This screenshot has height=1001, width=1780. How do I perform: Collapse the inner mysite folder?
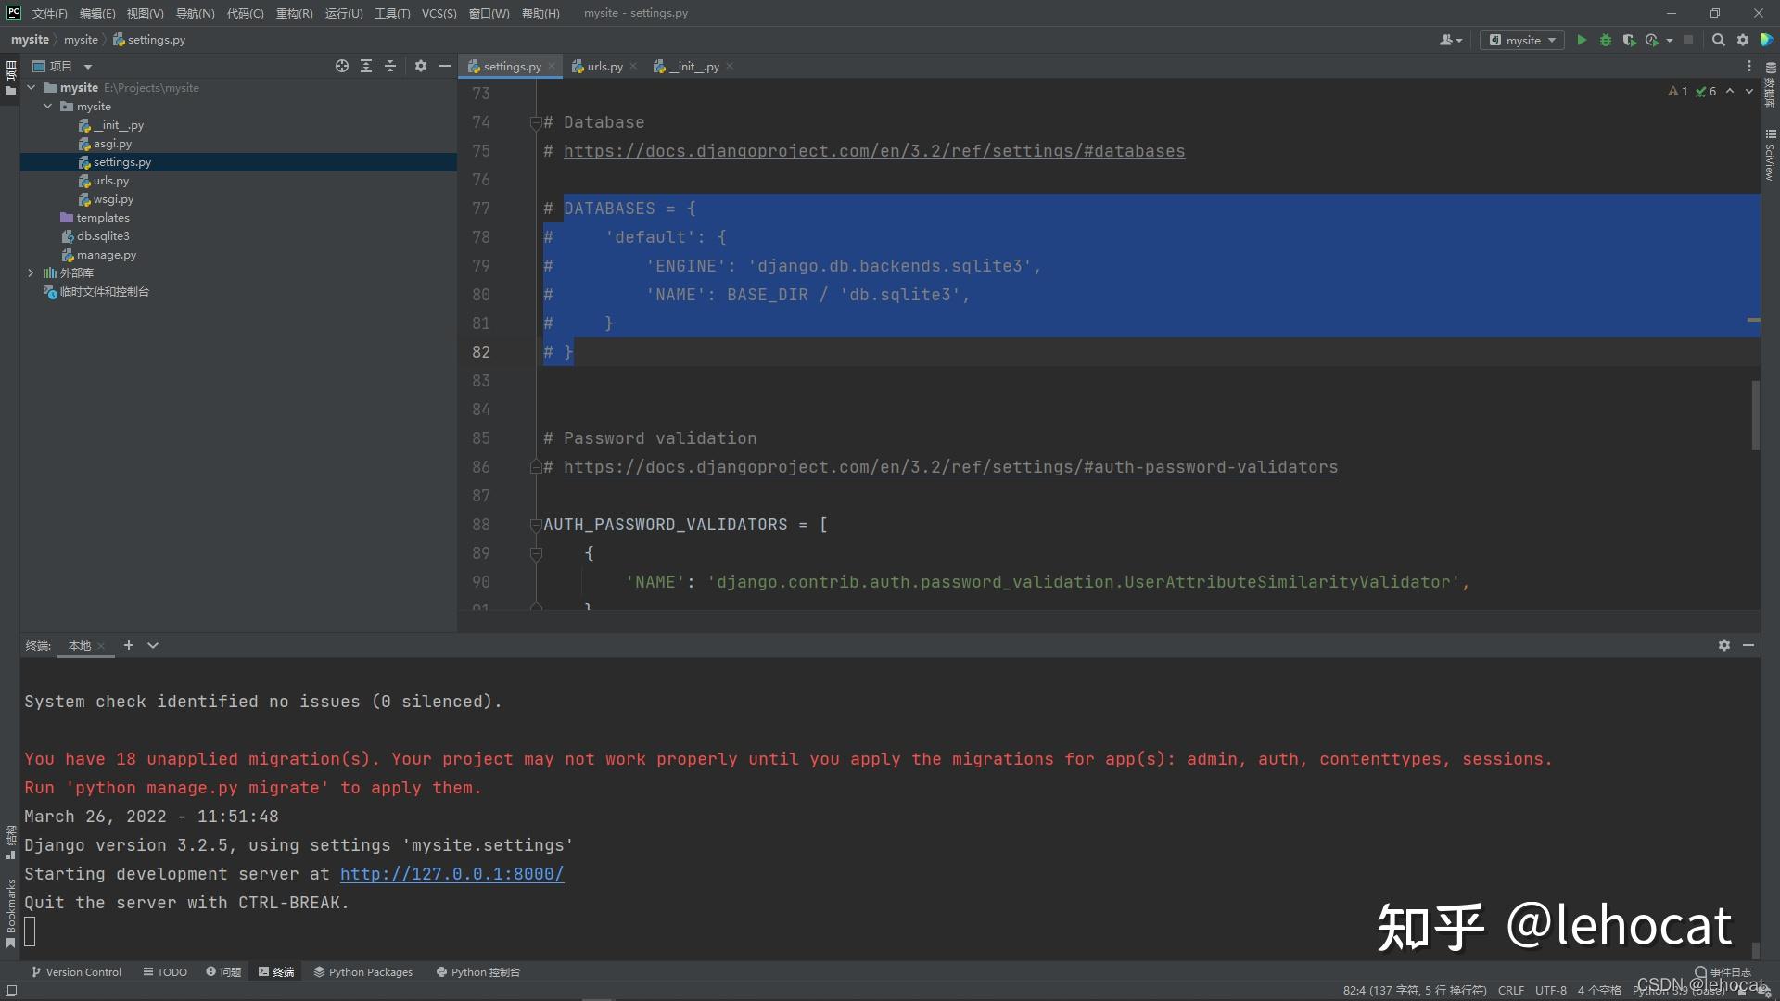(x=48, y=107)
